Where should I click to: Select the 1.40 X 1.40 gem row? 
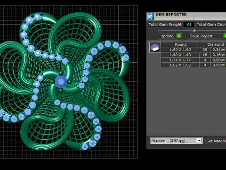[194, 55]
